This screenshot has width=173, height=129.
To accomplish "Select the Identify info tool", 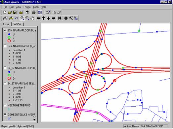I will coord(66,18).
